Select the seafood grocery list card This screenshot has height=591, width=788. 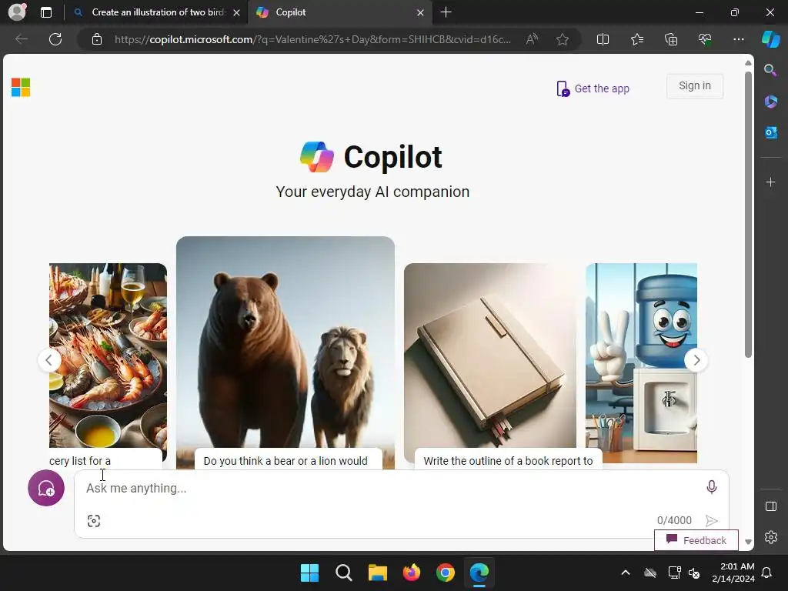pyautogui.click(x=108, y=366)
